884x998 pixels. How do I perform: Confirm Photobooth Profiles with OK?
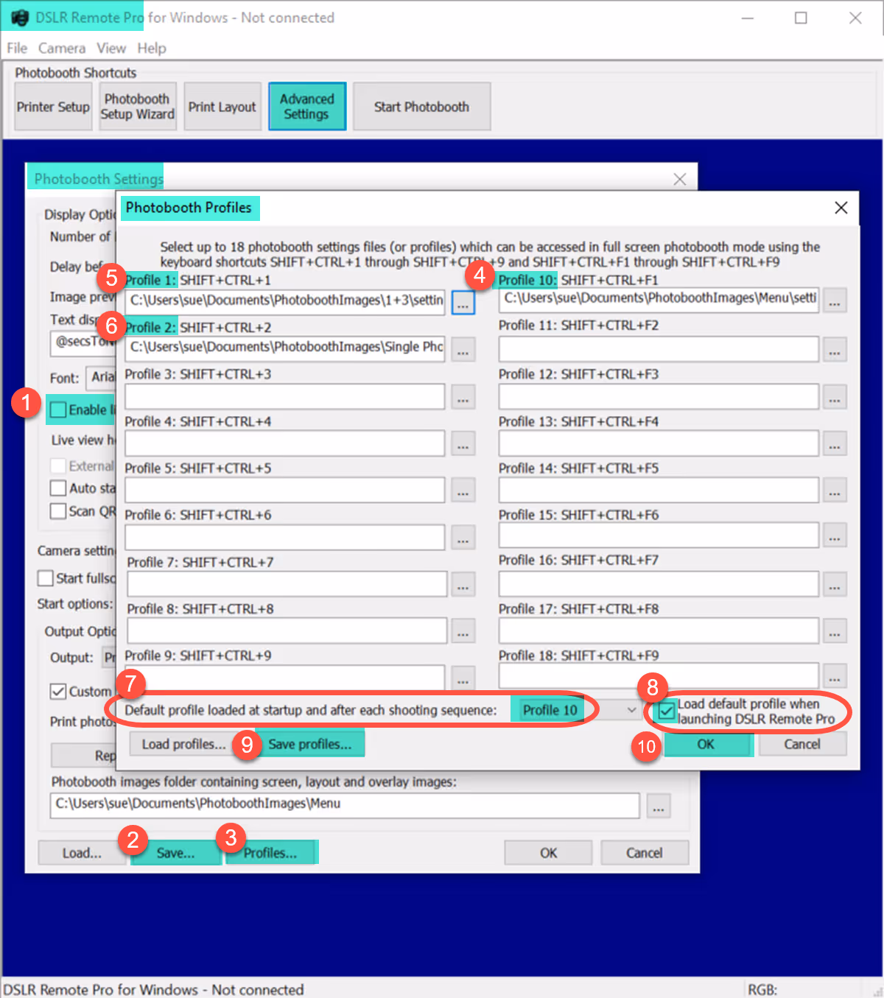click(x=706, y=745)
